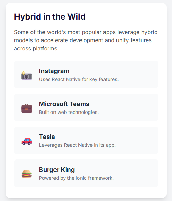Click 'across platforms' in the intro text
Viewport: 172px width, 201px height.
click(36, 49)
